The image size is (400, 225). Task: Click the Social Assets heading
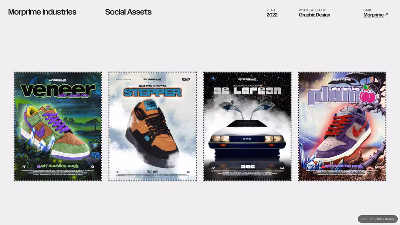128,12
